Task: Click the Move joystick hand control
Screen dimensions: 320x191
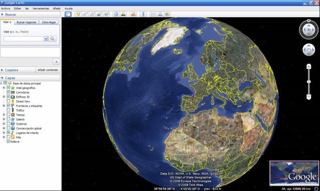Action: point(309,50)
